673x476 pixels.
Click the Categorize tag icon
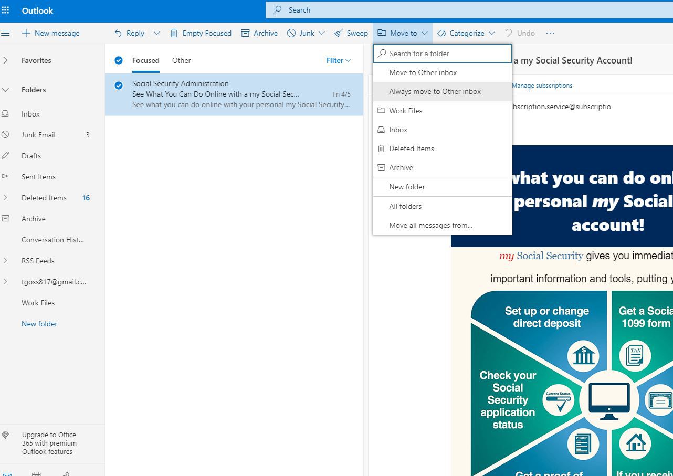point(441,33)
